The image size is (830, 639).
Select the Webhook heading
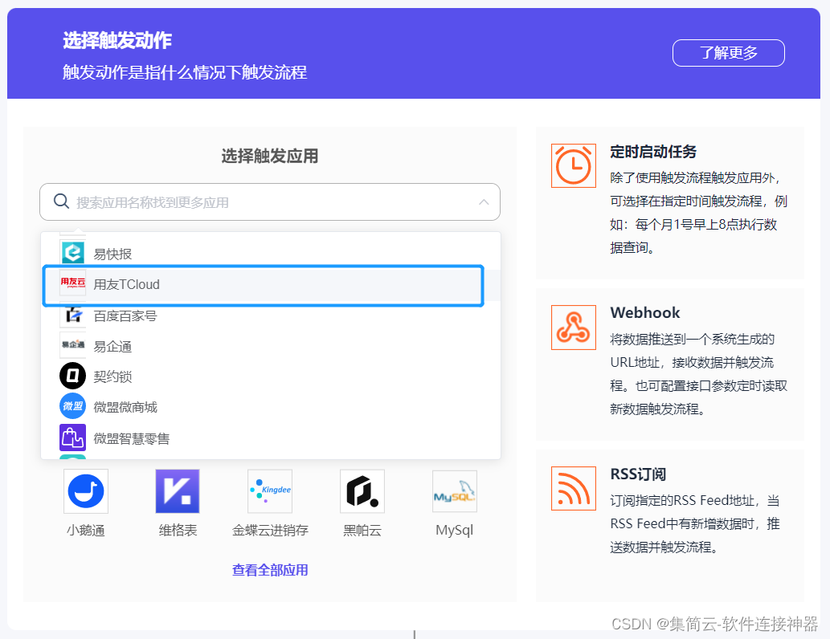[644, 312]
